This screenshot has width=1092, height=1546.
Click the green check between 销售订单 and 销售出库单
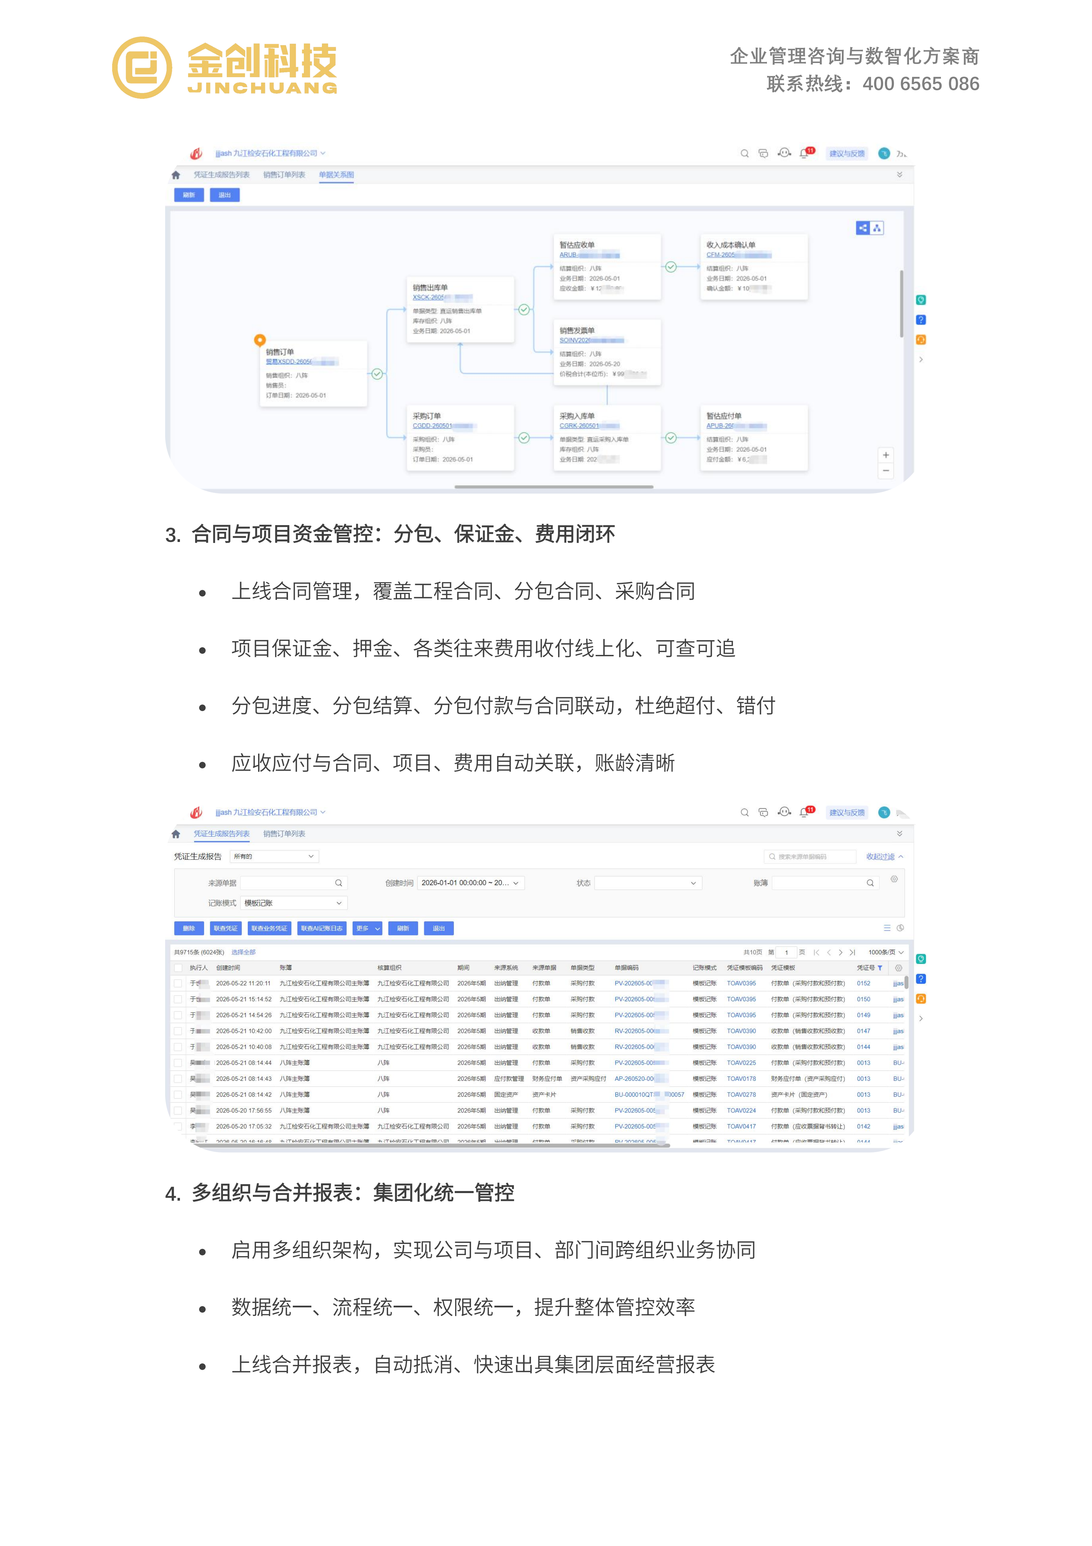(377, 374)
